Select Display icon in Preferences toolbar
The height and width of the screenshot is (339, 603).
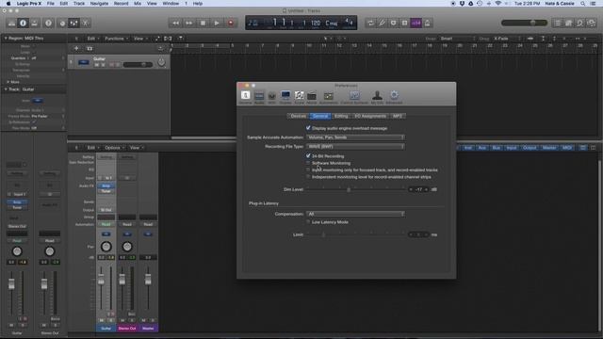[x=285, y=97]
